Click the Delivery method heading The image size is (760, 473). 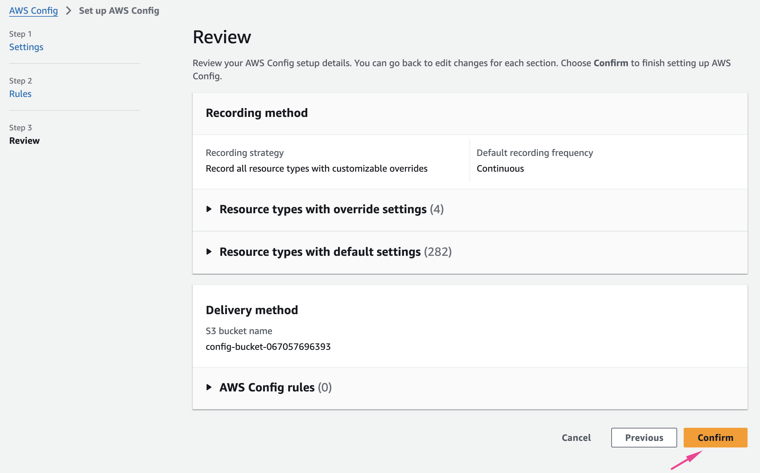tap(252, 310)
